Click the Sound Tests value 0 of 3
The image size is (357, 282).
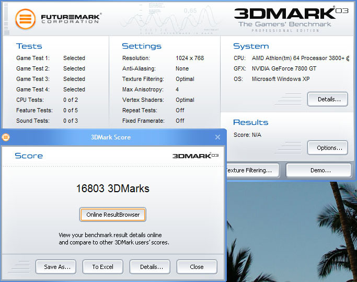point(71,121)
